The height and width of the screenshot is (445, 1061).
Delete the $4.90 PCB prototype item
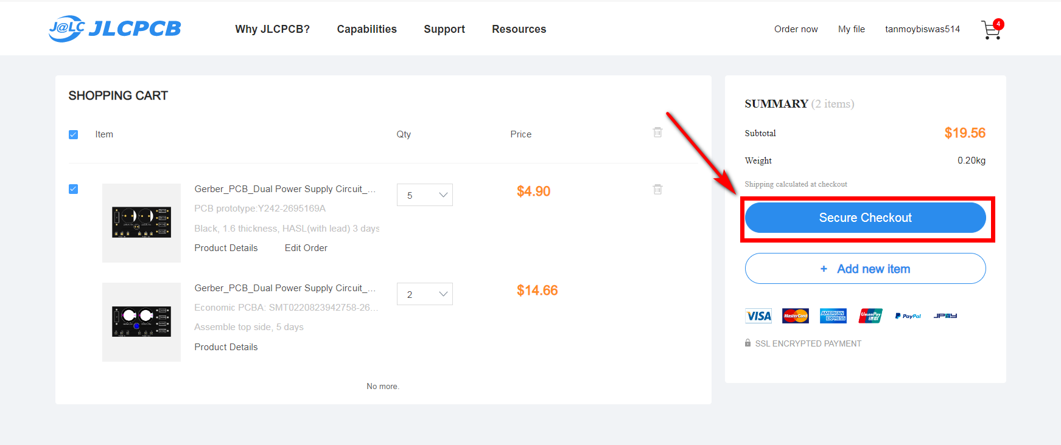[x=657, y=190]
